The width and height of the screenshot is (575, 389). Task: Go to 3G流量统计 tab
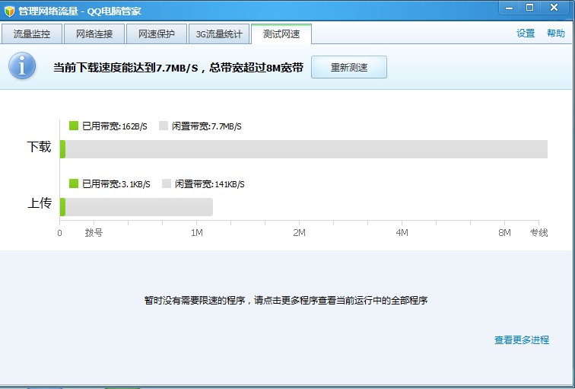219,34
